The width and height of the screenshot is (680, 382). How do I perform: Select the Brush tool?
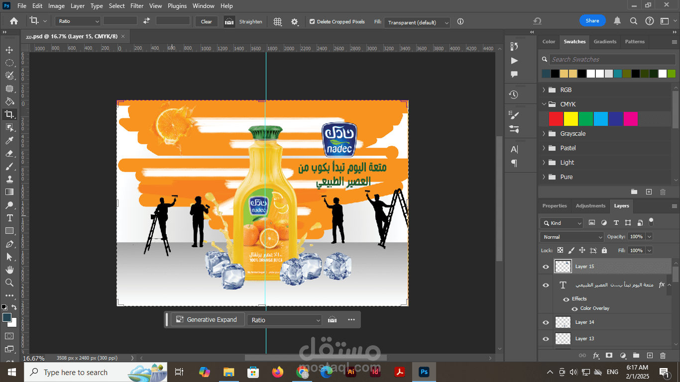coord(9,166)
